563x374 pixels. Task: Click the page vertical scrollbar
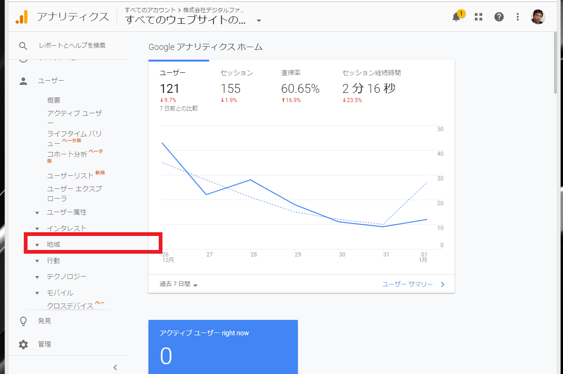[x=556, y=63]
